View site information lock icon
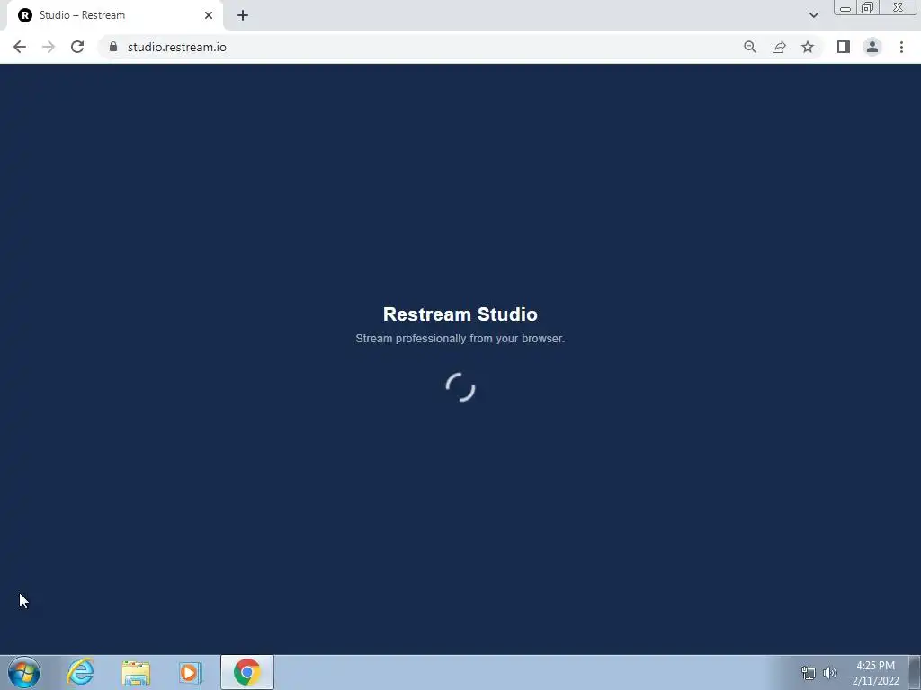The height and width of the screenshot is (690, 921). point(113,47)
